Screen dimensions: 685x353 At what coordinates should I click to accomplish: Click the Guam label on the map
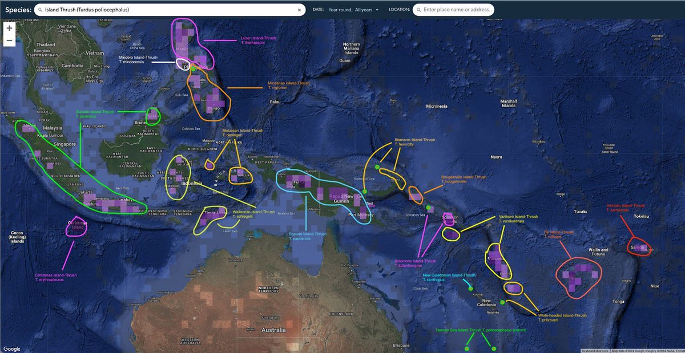click(x=344, y=60)
